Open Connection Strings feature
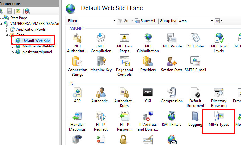The image size is (241, 145). [77, 66]
